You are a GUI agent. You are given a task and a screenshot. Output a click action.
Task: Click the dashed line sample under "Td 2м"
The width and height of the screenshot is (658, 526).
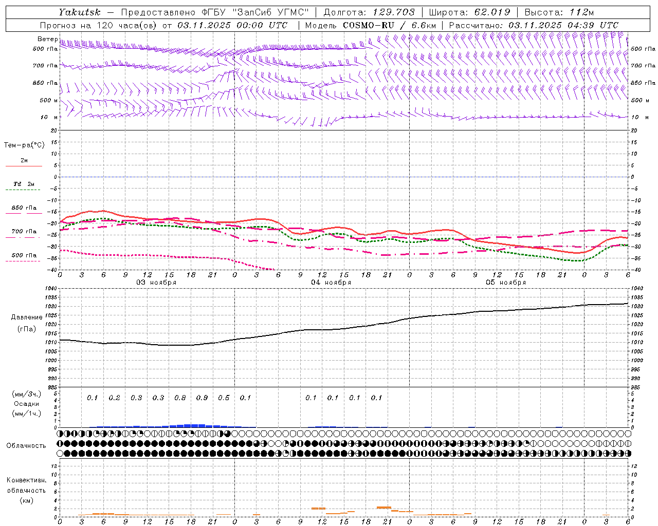23,190
